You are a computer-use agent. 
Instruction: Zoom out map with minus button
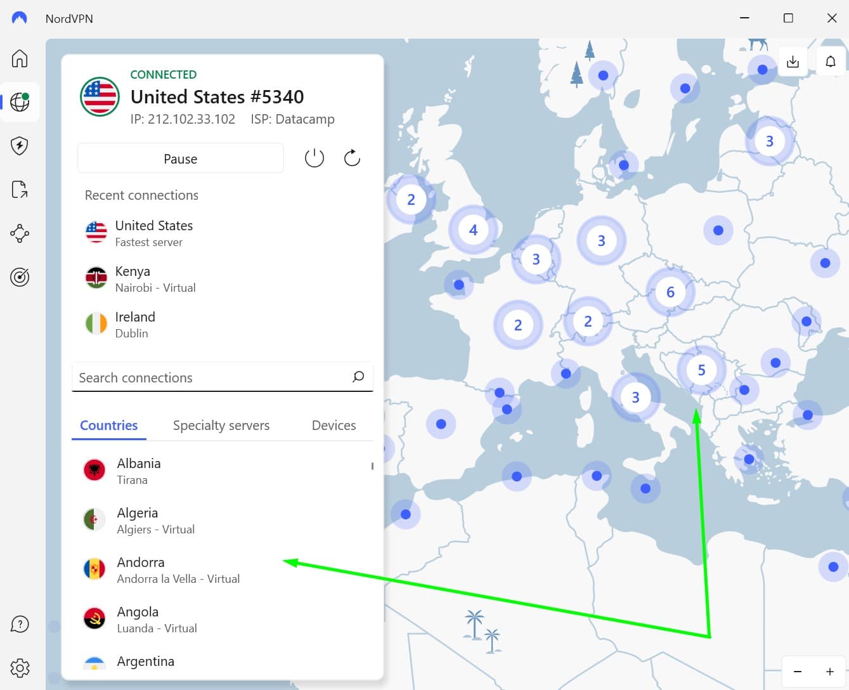click(x=798, y=672)
